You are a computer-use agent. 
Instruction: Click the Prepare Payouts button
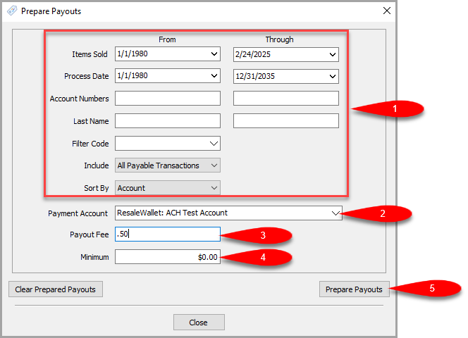click(x=355, y=289)
